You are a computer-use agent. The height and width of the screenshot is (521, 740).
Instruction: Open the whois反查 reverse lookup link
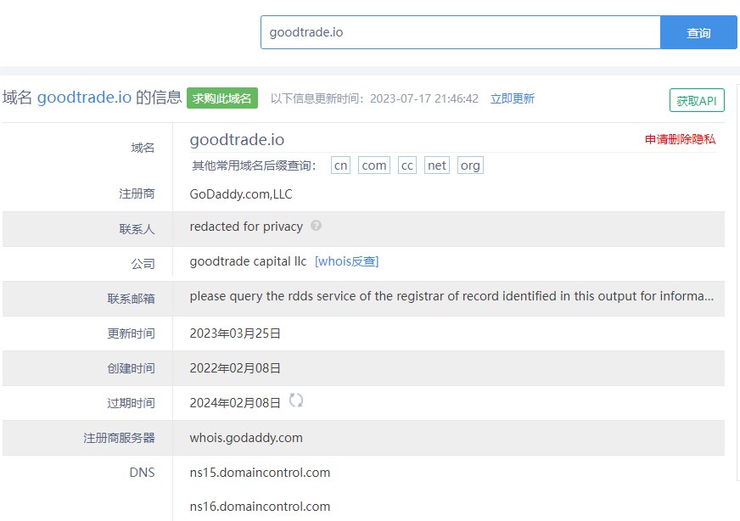click(x=346, y=261)
